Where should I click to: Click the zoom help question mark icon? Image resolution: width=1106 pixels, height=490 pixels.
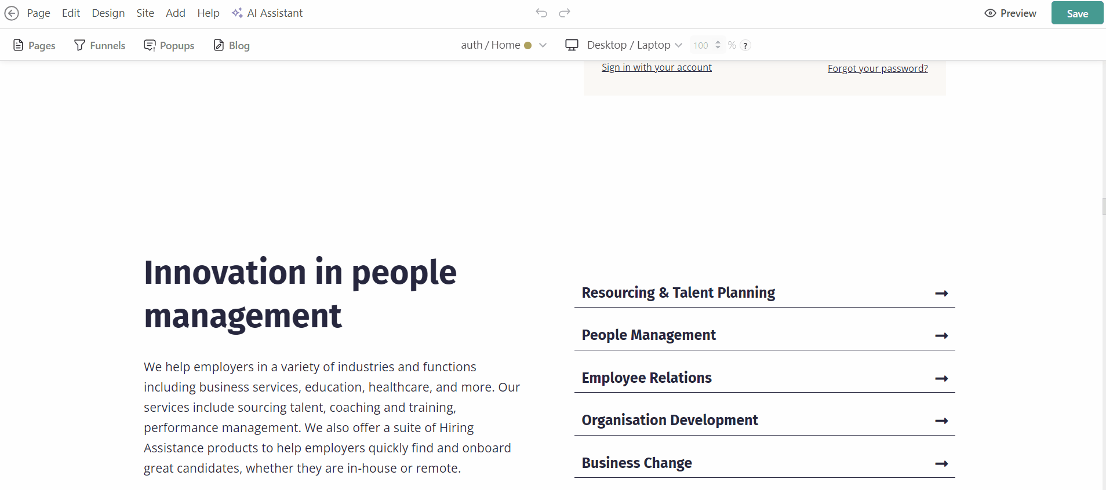[745, 45]
